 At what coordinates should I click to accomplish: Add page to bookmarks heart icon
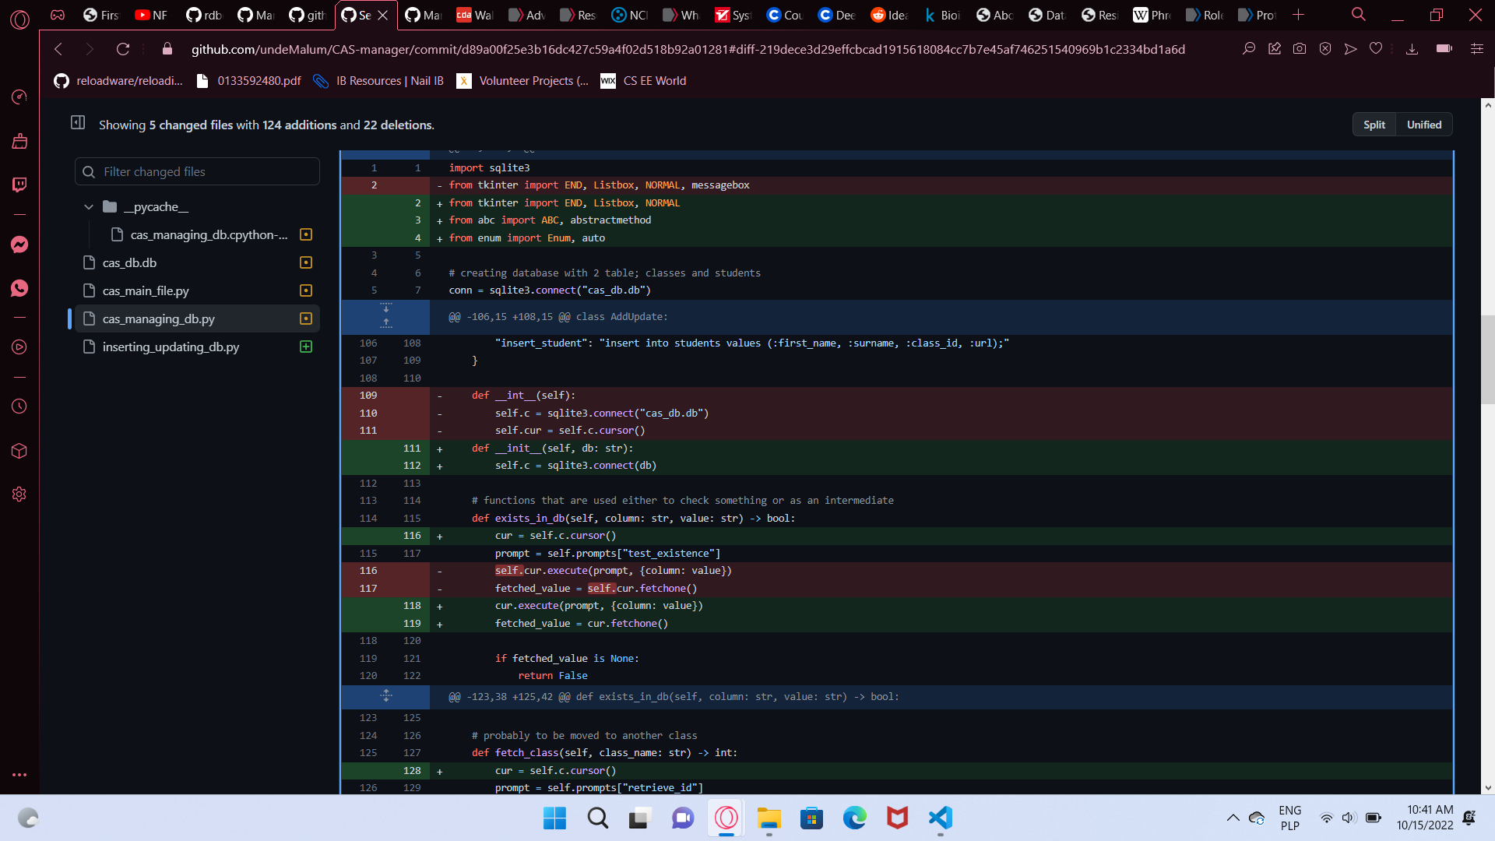[1376, 49]
